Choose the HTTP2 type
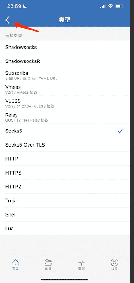Viewport: 134px width, 283px height. (x=65, y=187)
